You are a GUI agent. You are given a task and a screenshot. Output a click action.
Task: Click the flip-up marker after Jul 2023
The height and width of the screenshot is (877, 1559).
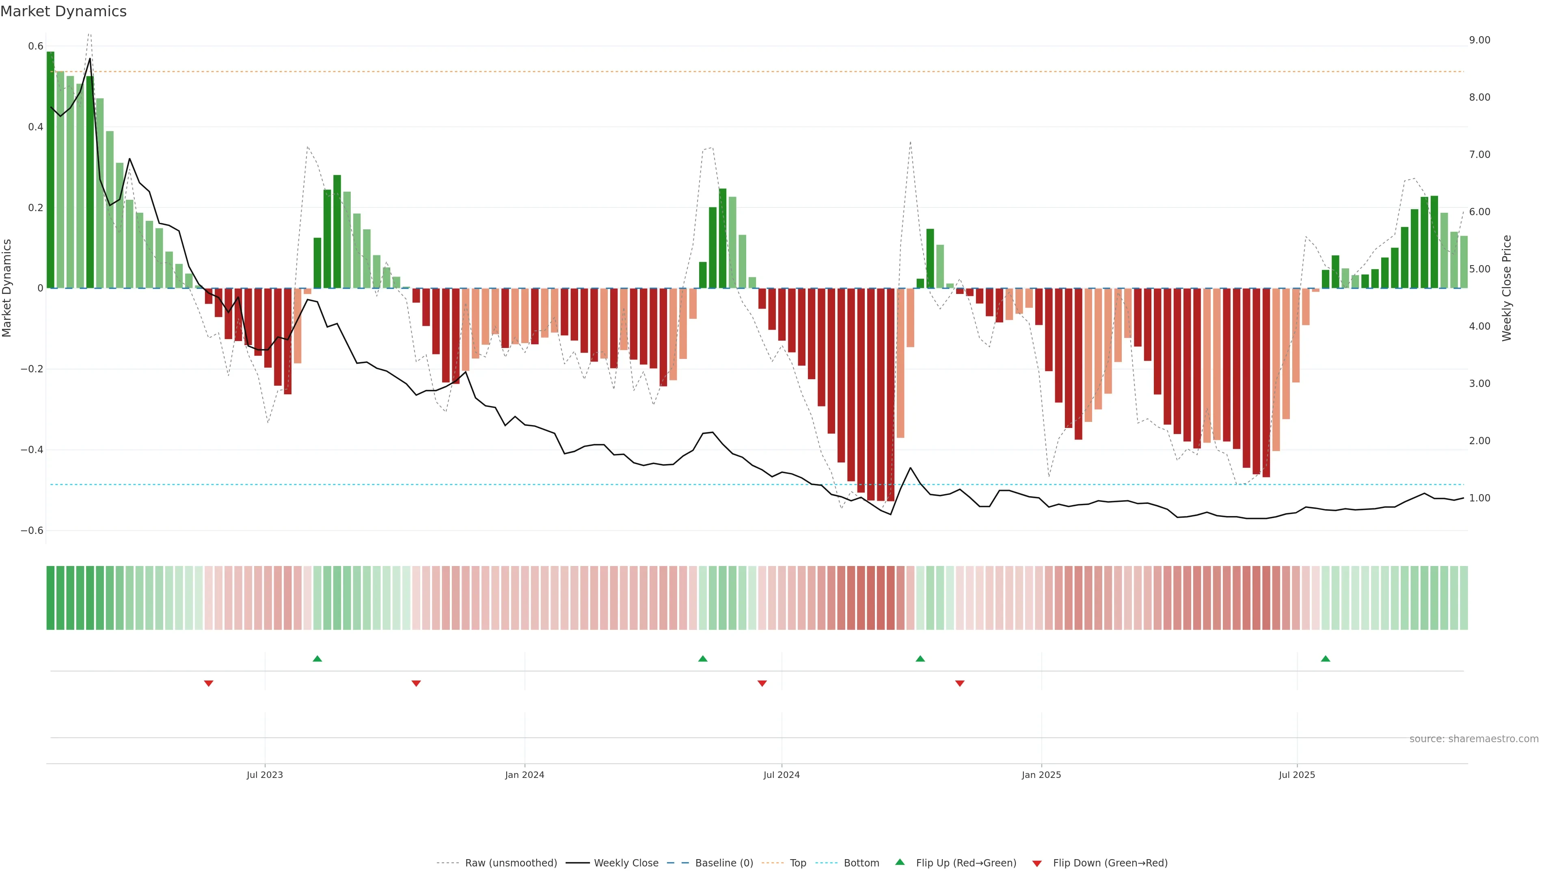tap(317, 659)
